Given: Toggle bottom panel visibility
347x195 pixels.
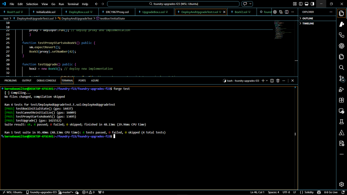Looking at the screenshot, I should (x=306, y=4).
